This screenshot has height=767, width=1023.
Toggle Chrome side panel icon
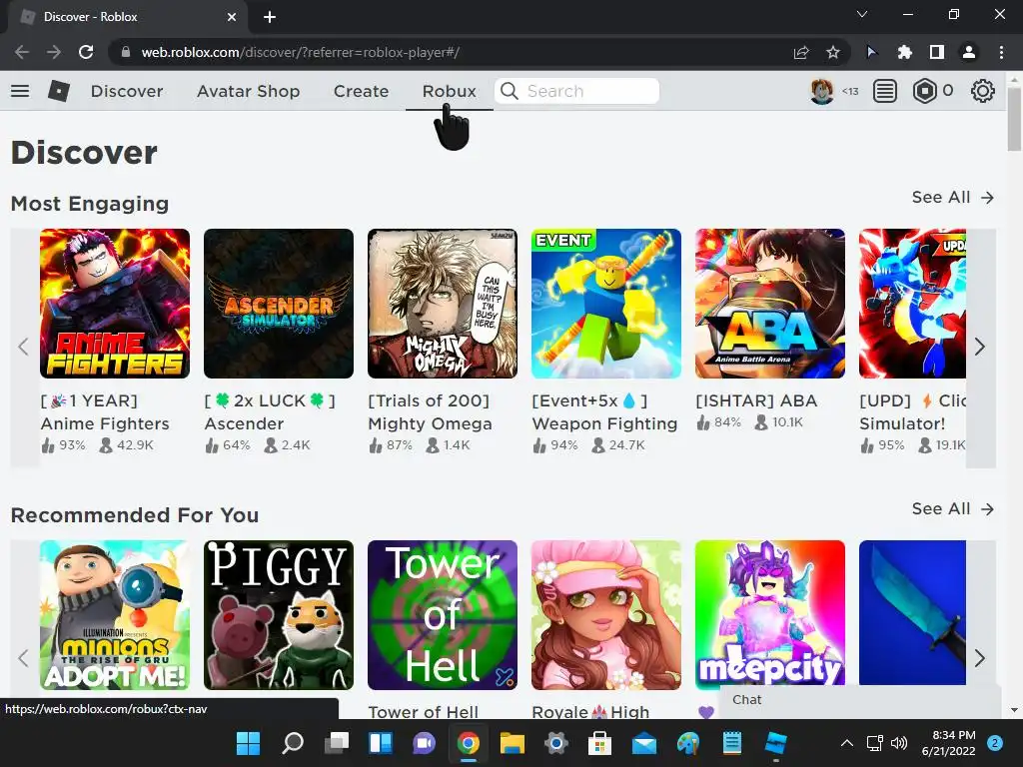[937, 52]
